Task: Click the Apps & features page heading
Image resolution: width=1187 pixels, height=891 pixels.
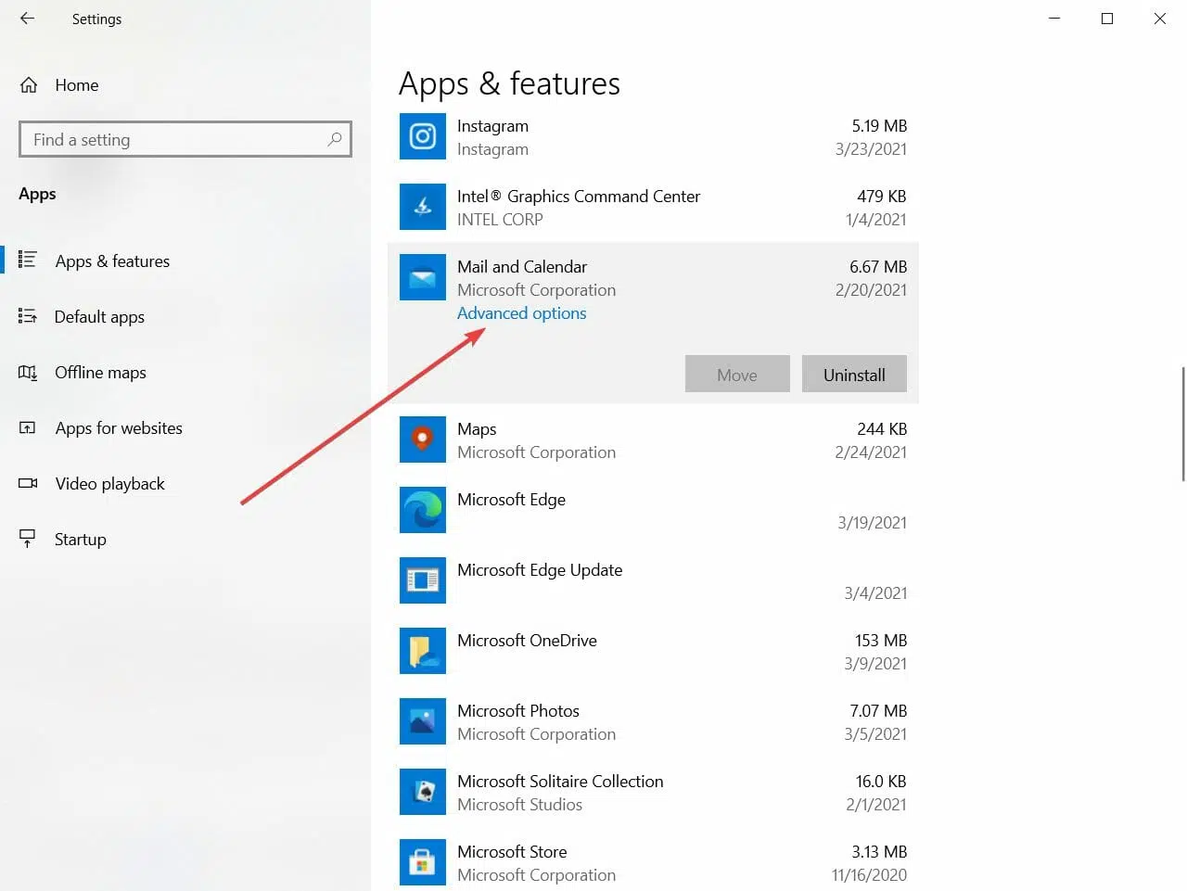Action: coord(509,83)
